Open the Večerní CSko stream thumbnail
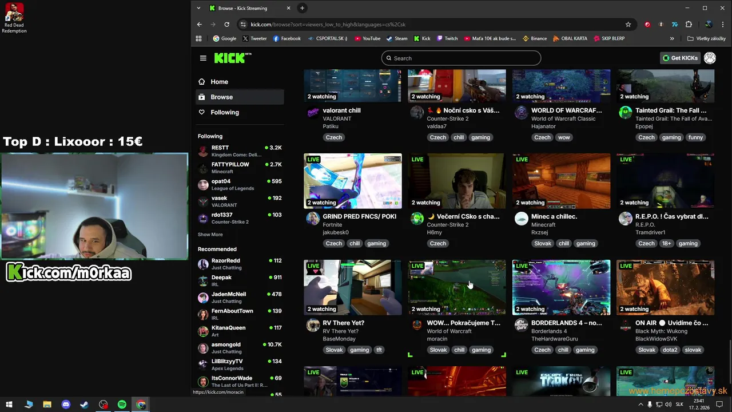The image size is (732, 412). click(x=457, y=181)
